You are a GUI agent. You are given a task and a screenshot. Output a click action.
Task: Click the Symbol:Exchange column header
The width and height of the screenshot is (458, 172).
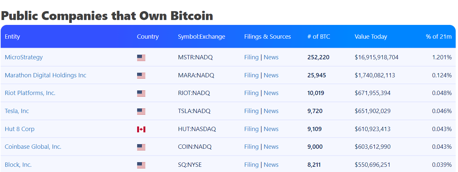(202, 37)
